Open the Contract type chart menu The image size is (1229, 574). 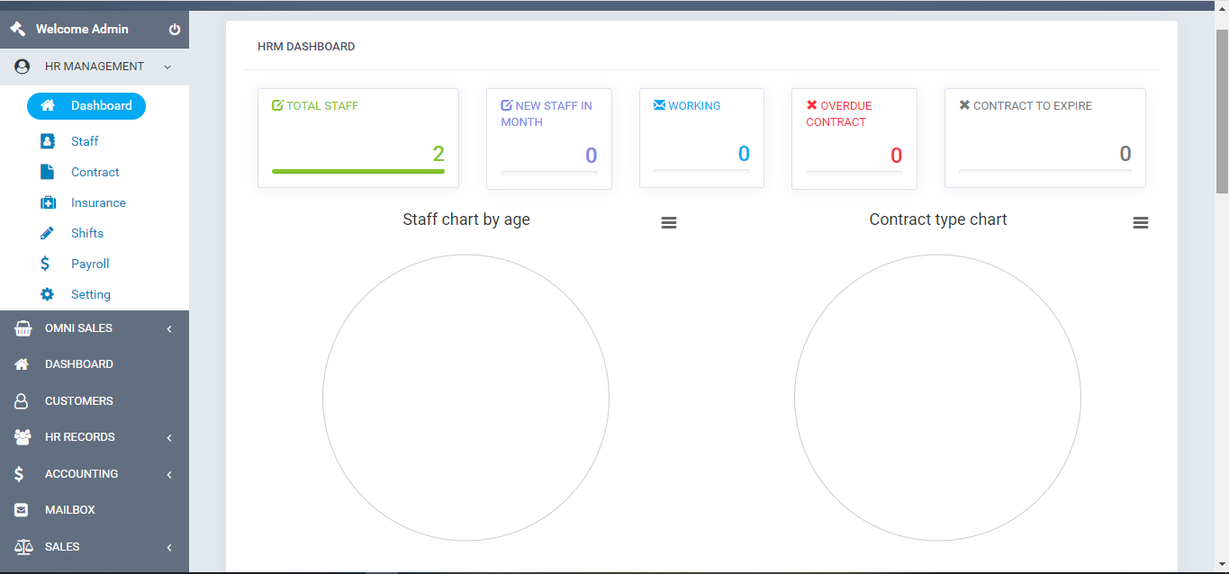(x=1141, y=221)
